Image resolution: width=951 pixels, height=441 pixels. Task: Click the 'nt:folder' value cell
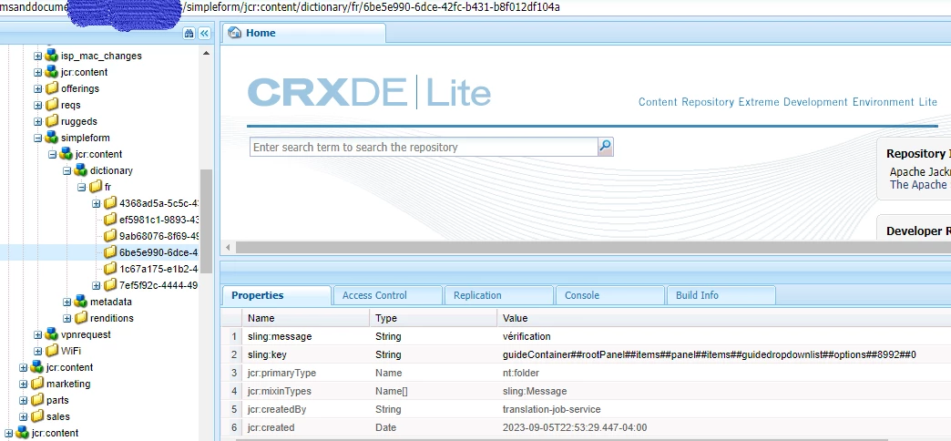click(521, 373)
